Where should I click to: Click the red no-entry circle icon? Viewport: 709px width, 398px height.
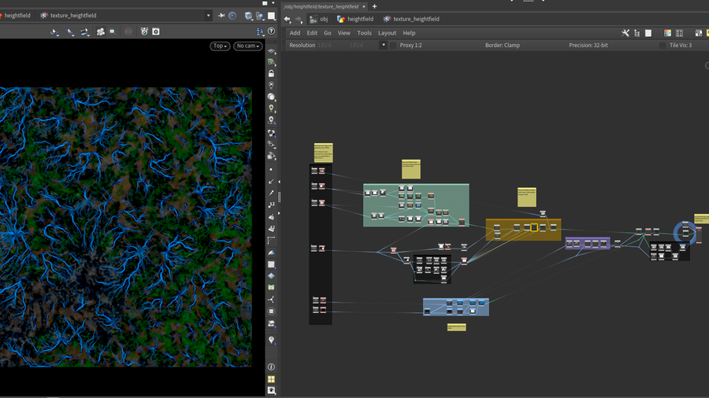click(x=128, y=31)
